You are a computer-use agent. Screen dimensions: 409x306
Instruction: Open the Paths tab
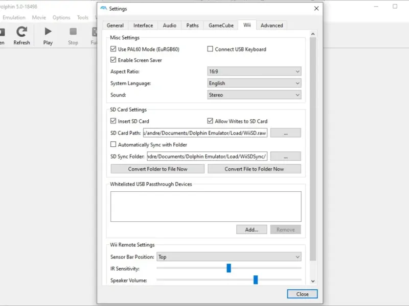coord(193,25)
